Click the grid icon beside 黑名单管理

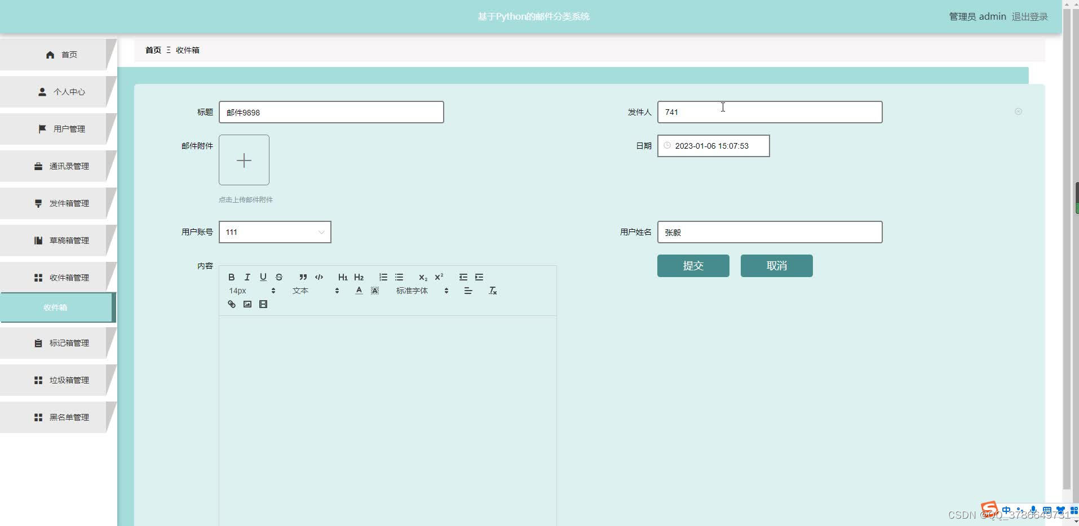click(x=38, y=417)
